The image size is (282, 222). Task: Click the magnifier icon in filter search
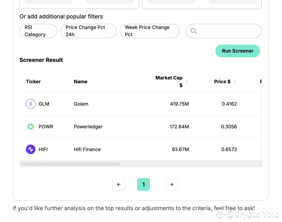tap(194, 31)
